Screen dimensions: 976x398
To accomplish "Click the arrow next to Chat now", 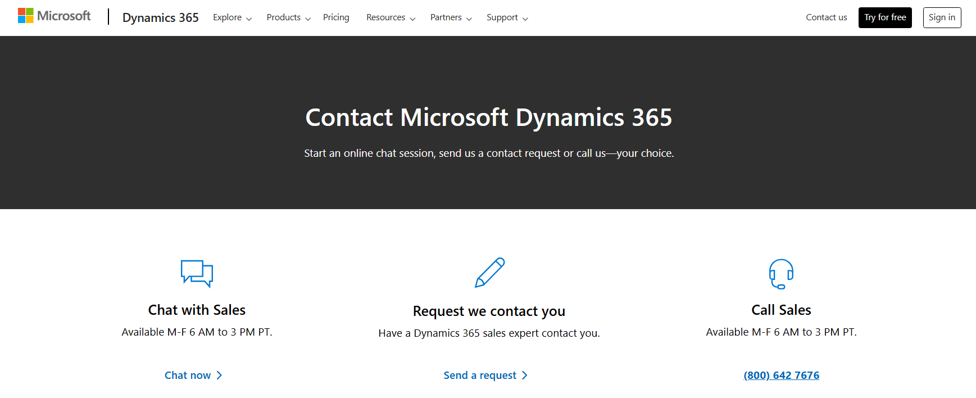I will coord(219,375).
